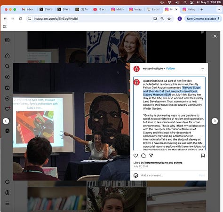Open the apps grid icon in bookmarks bar
The height and width of the screenshot is (212, 223).
pyautogui.click(x=5, y=26)
